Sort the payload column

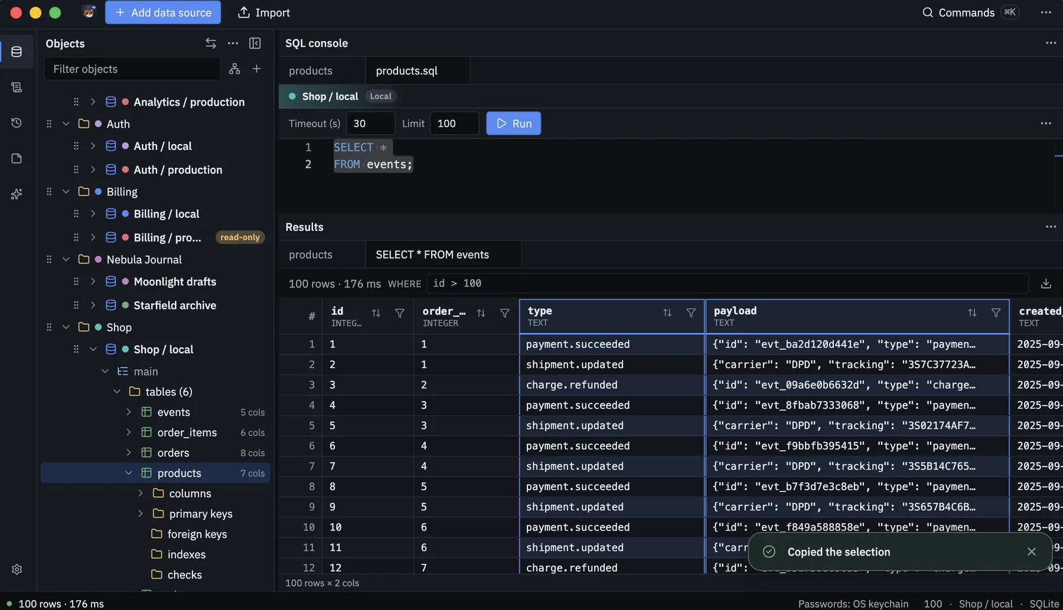(x=972, y=313)
